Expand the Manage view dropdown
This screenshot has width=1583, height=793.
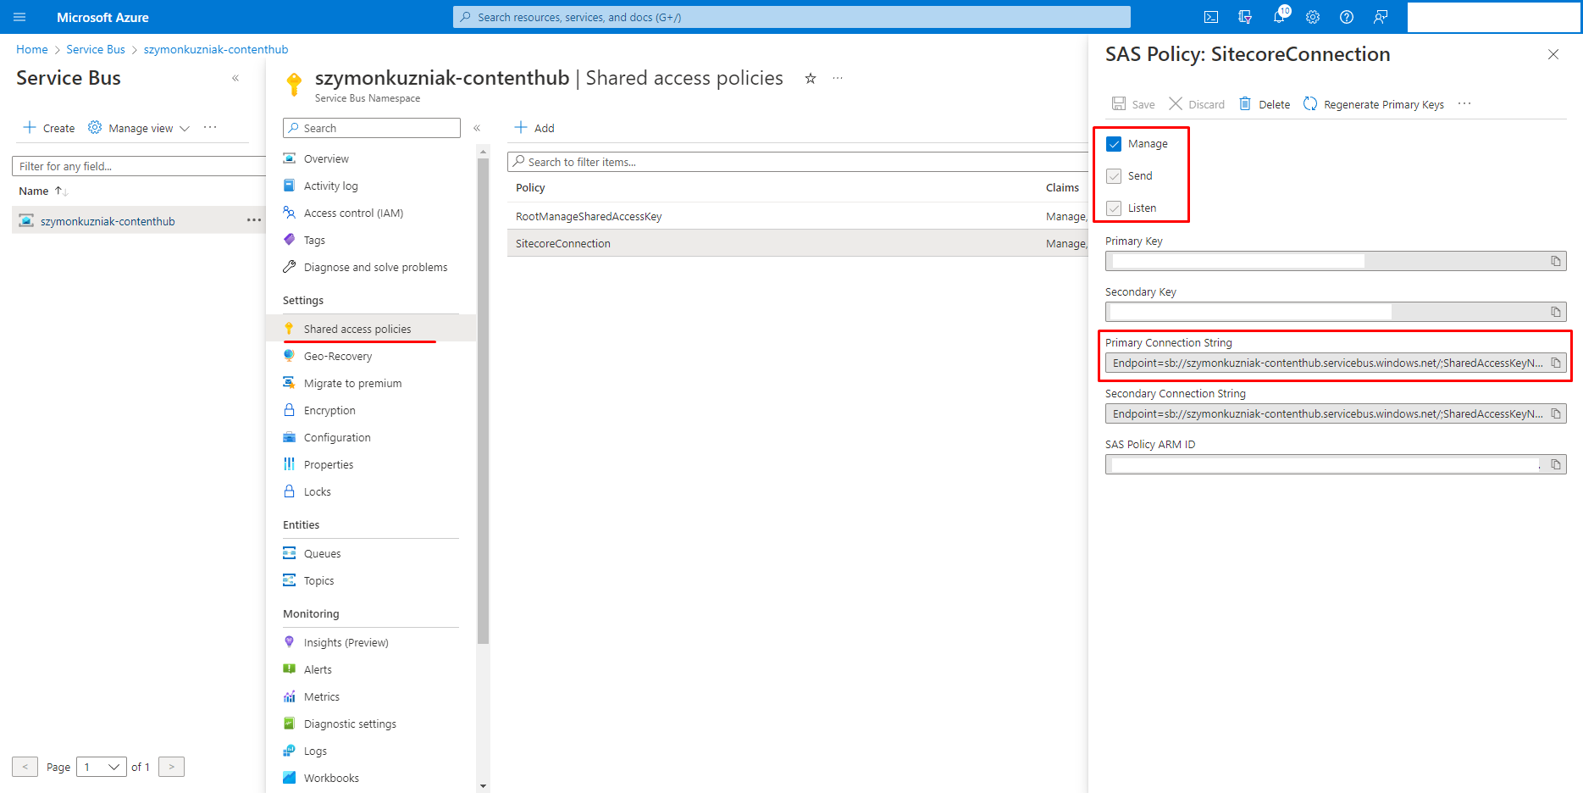(139, 128)
